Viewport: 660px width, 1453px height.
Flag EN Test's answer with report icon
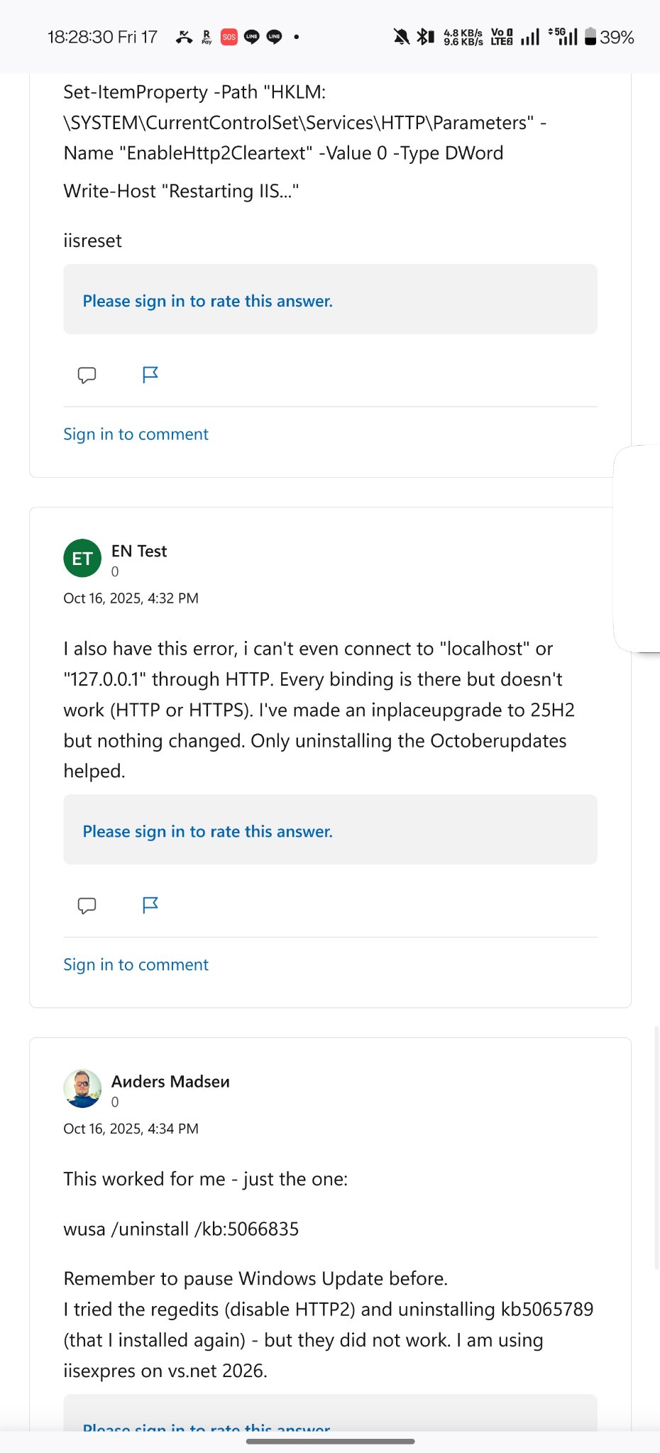[150, 905]
